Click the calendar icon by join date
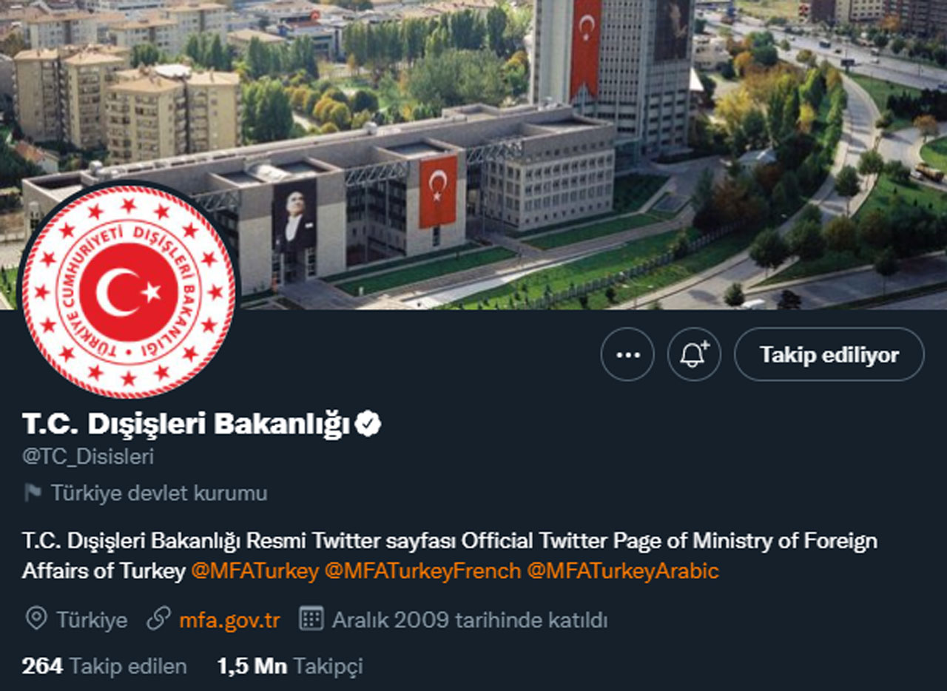The width and height of the screenshot is (947, 691). click(x=311, y=619)
